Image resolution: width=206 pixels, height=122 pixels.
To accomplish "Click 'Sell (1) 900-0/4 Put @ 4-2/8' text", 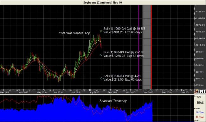I will tap(122, 76).
